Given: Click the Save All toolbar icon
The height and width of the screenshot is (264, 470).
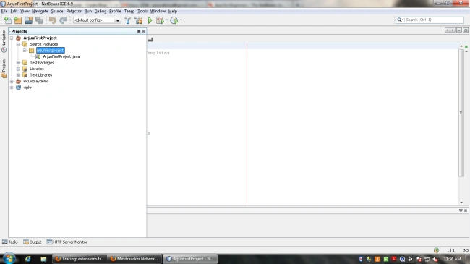Looking at the screenshot, I should 39,20.
